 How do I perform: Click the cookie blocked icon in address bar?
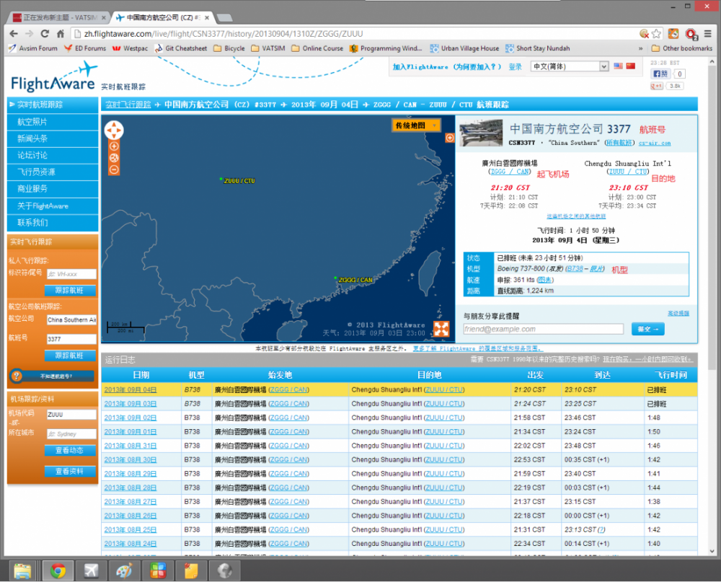point(644,34)
